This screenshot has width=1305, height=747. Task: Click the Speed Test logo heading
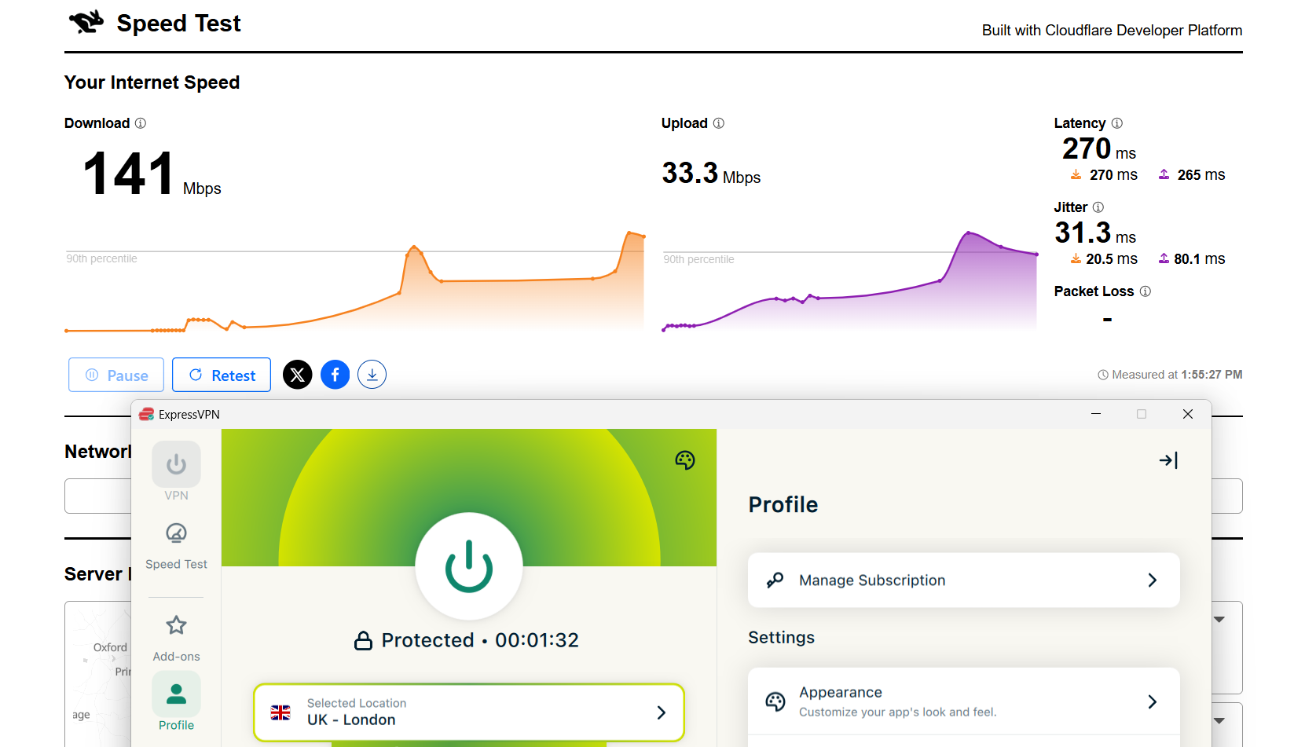coord(156,24)
